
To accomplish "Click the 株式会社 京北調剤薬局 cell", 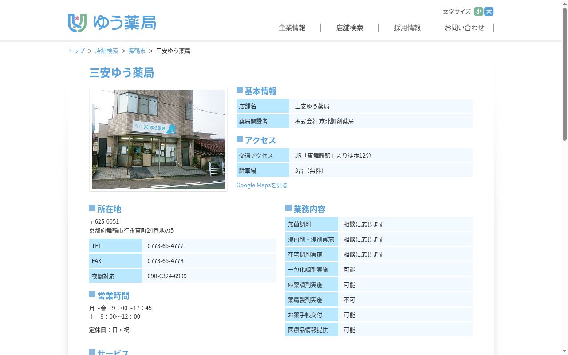I will coord(381,121).
